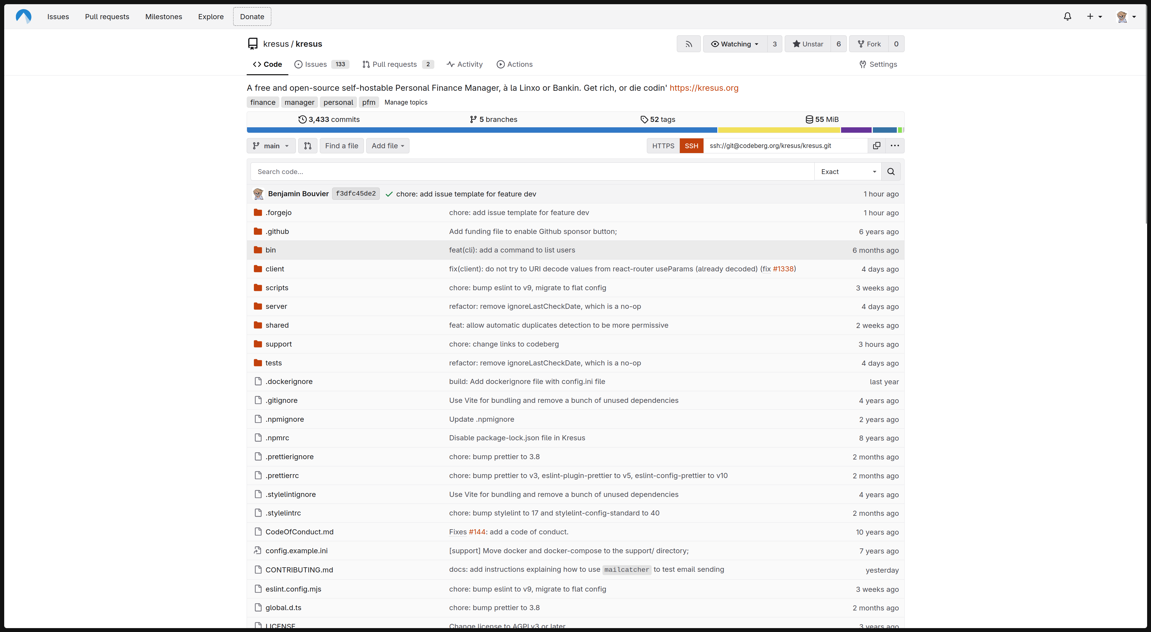Expand the Add file dropdown
Screen dimensions: 1151x632
coord(388,146)
